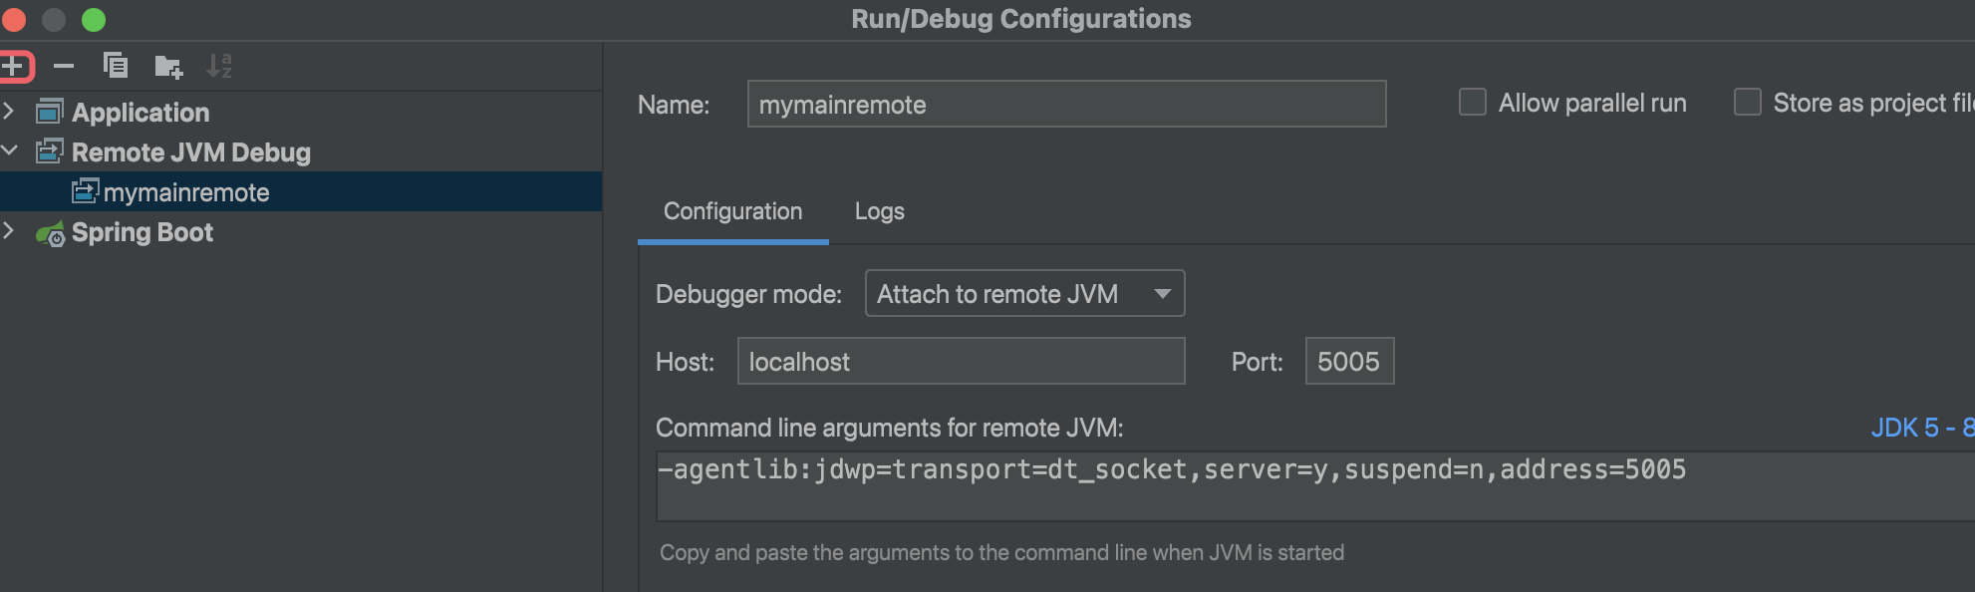Viewport: 1975px width, 592px height.
Task: Click the Spring Boot leaf icon
Action: pyautogui.click(x=50, y=233)
